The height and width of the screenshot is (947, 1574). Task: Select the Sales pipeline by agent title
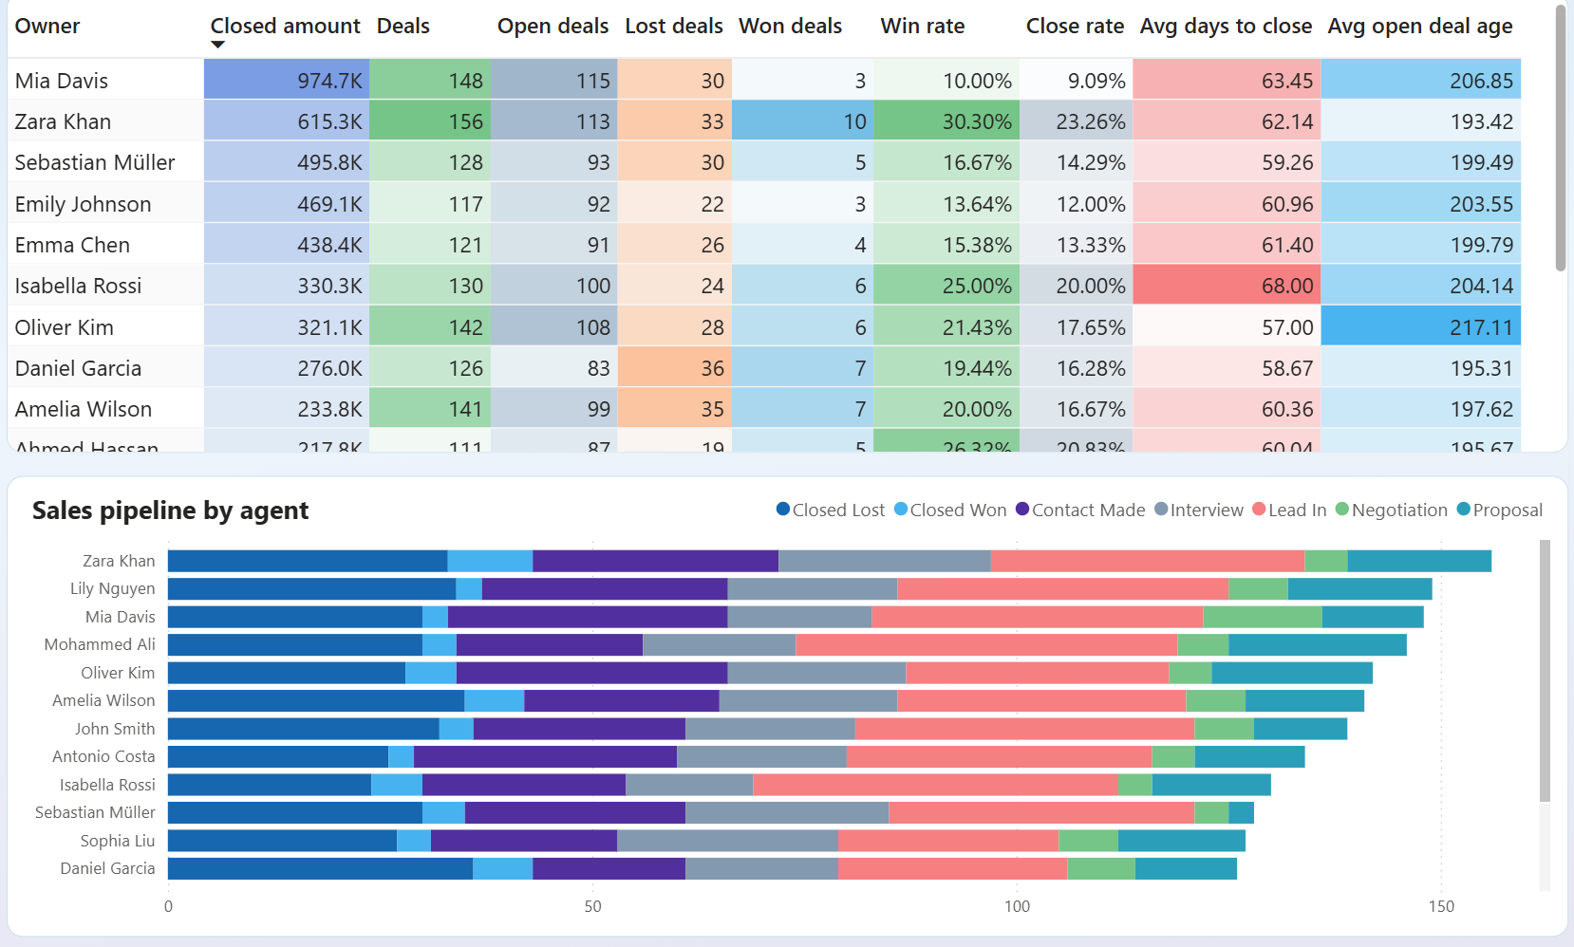pos(170,511)
